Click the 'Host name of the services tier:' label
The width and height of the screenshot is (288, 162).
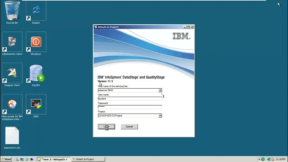[x=113, y=86]
